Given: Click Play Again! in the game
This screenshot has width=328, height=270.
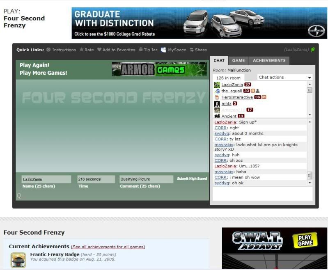Looking at the screenshot, I should pos(34,65).
